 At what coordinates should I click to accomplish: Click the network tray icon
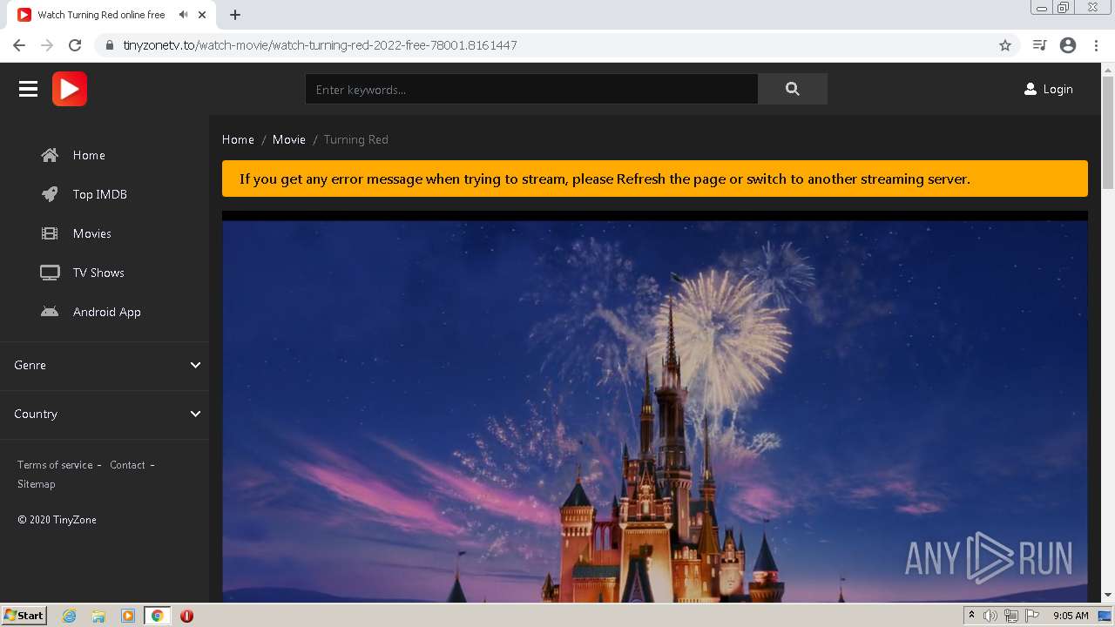(1011, 616)
